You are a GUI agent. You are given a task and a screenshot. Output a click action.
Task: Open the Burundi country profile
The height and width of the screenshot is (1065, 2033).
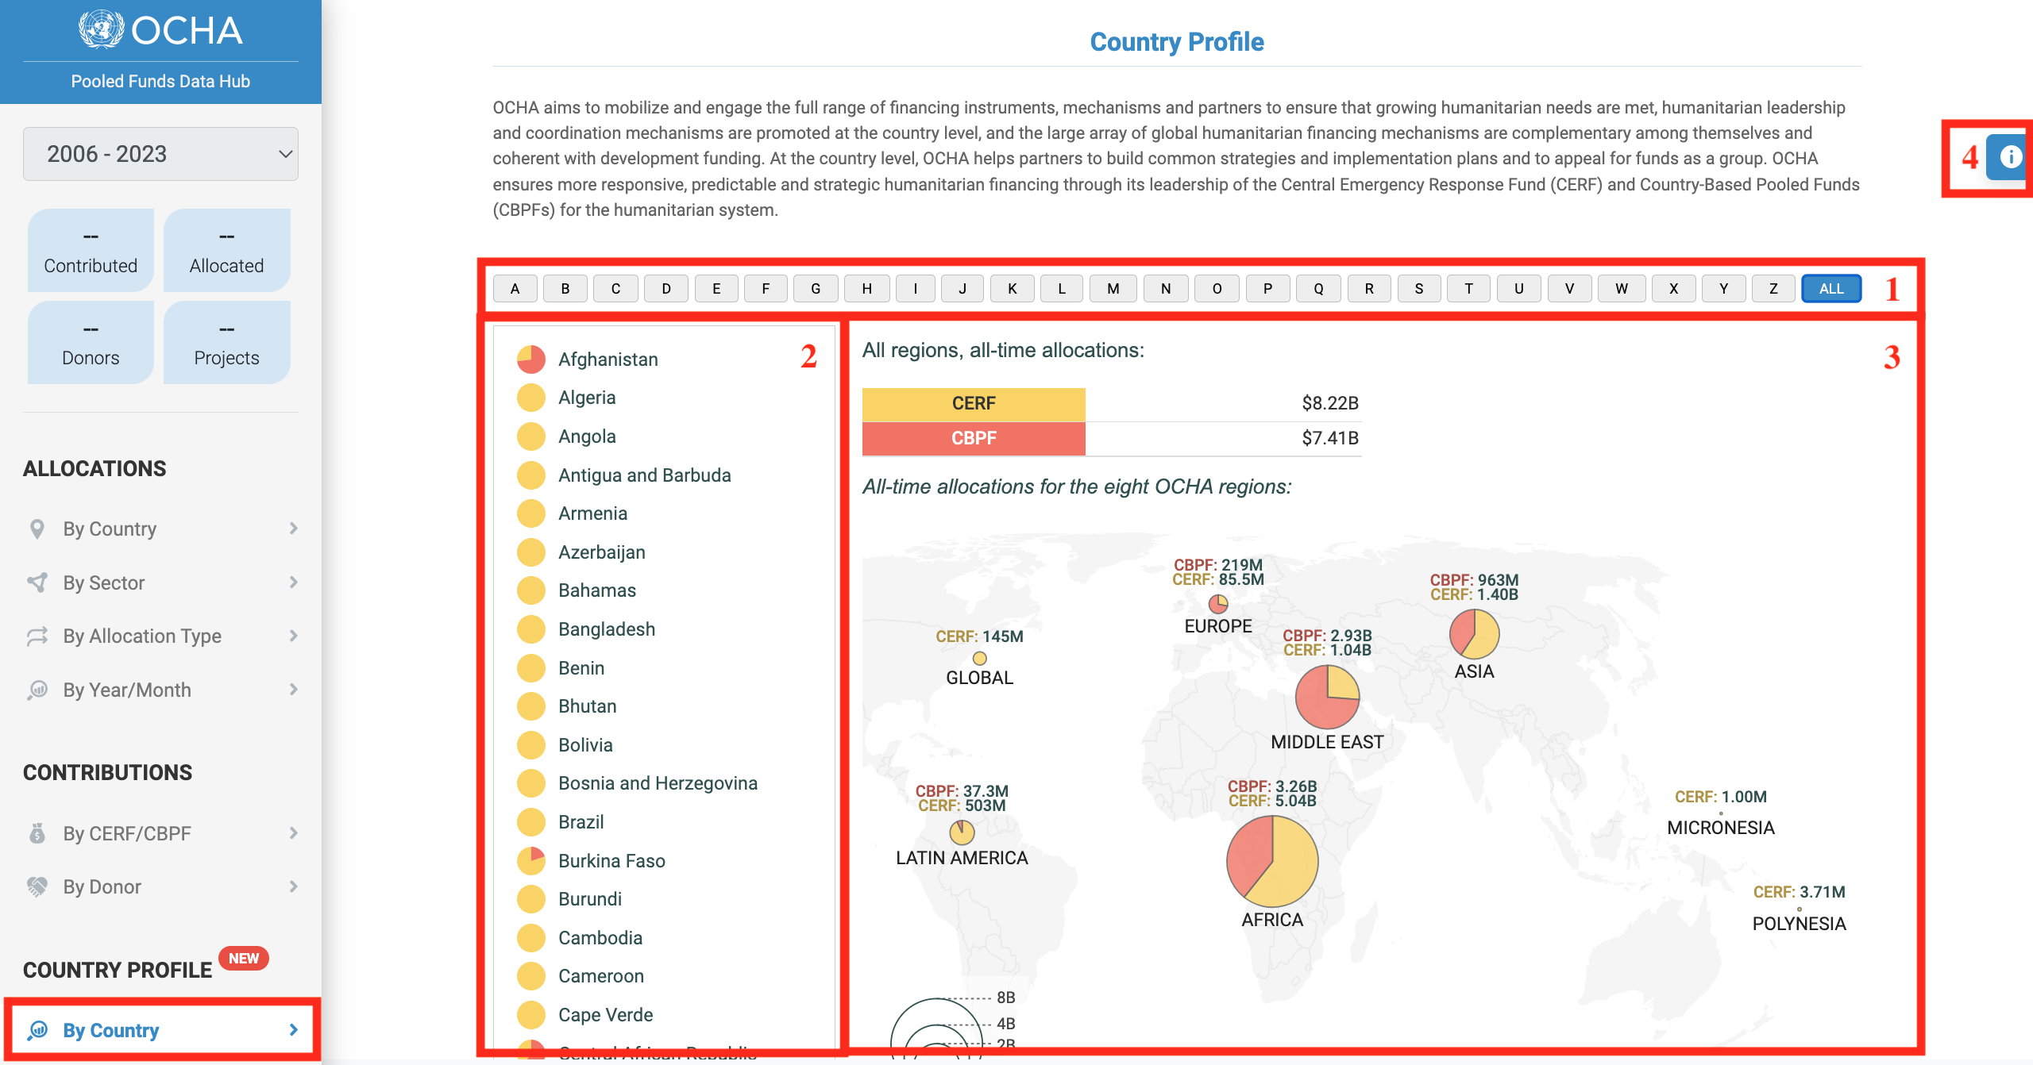point(589,899)
